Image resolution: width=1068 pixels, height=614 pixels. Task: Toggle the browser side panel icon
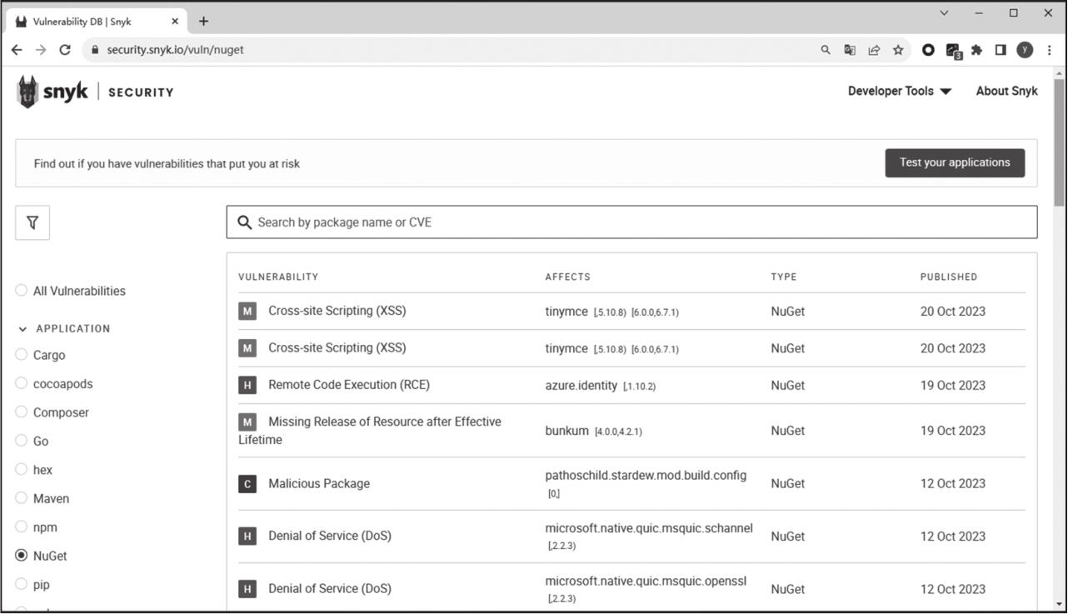tap(1001, 50)
